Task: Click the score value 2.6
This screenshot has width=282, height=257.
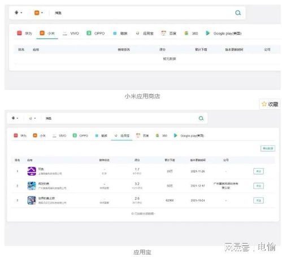Action: tap(137, 198)
